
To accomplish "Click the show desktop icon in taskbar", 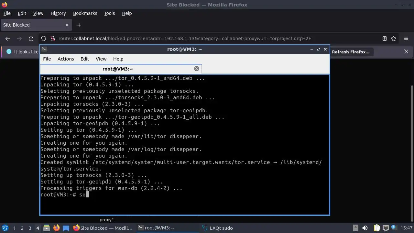I will coord(66,228).
